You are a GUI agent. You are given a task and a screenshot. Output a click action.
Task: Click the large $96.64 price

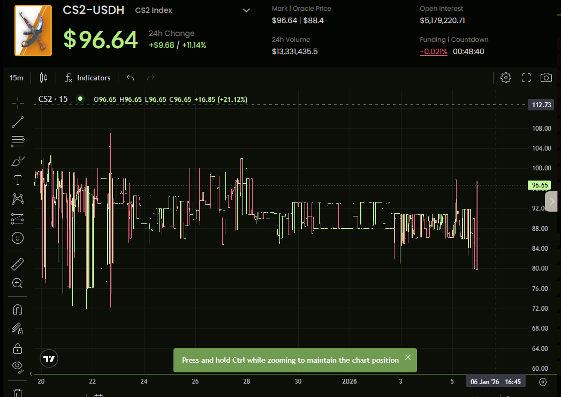pyautogui.click(x=101, y=39)
